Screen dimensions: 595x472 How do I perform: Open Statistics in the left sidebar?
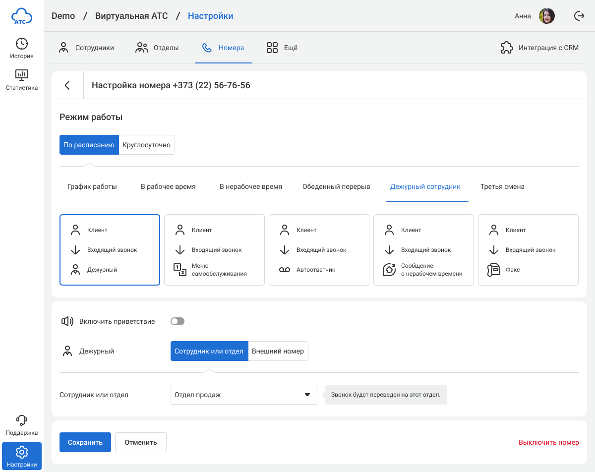pyautogui.click(x=22, y=80)
